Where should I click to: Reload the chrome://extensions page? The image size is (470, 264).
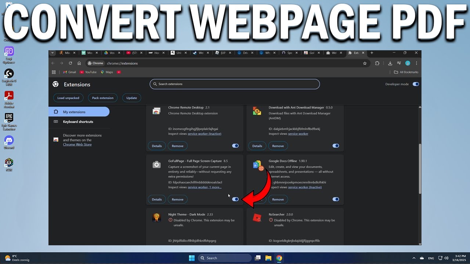coord(70,63)
